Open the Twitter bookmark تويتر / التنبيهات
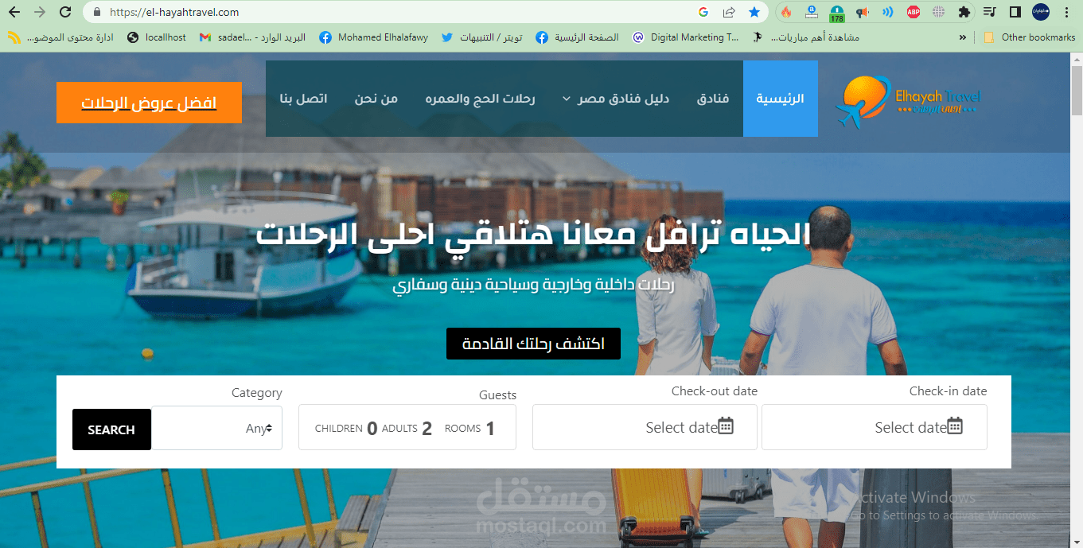1083x548 pixels. pos(482,37)
